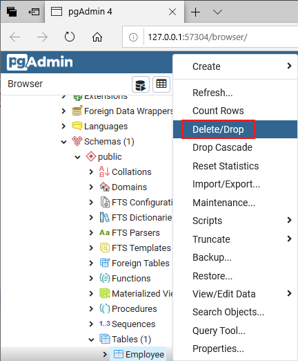Expand the Employee table node
The height and width of the screenshot is (361, 298).
point(105,354)
